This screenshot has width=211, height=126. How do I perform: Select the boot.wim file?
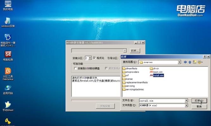(x=156, y=72)
